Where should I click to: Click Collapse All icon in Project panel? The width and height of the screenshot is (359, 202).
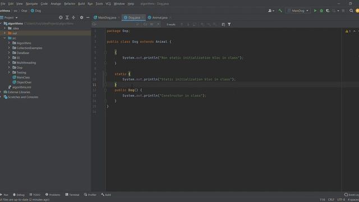pos(73,17)
